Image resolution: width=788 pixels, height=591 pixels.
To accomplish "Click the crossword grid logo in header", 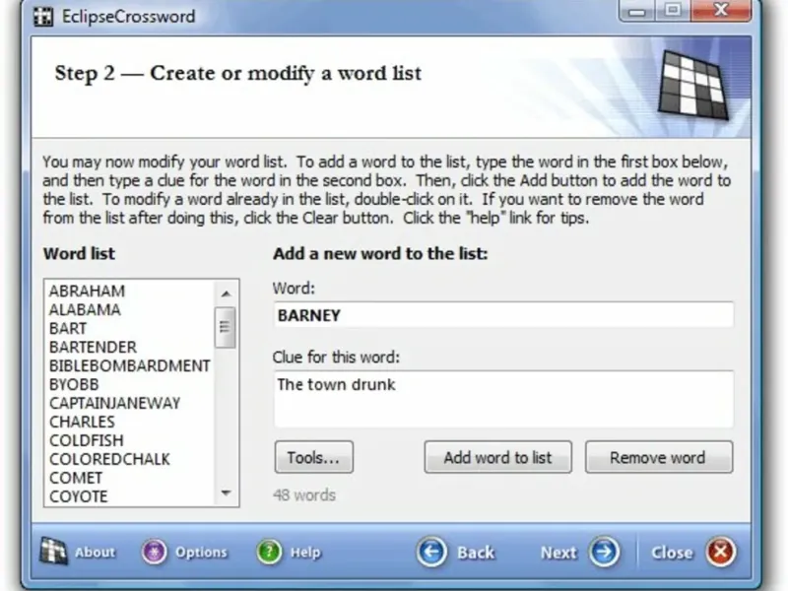I will click(x=693, y=85).
